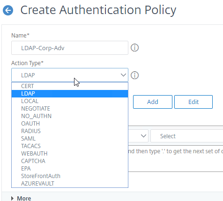Select TACACS option
The image size is (223, 201).
click(70, 146)
